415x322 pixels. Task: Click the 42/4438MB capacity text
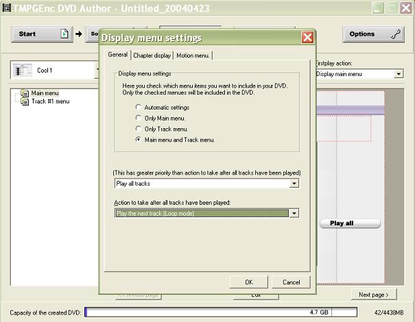click(x=389, y=312)
